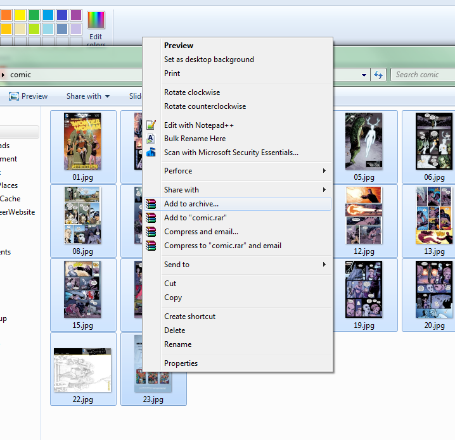
Task: Click the Preview toolbar button
Action: [x=28, y=96]
